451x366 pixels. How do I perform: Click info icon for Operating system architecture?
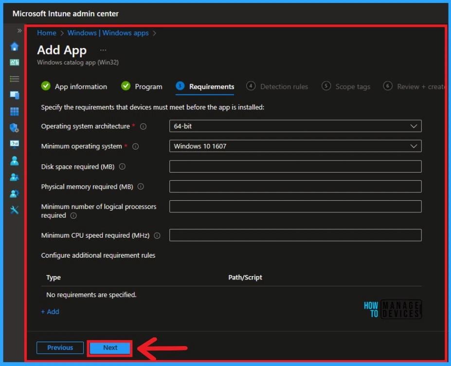tap(143, 127)
